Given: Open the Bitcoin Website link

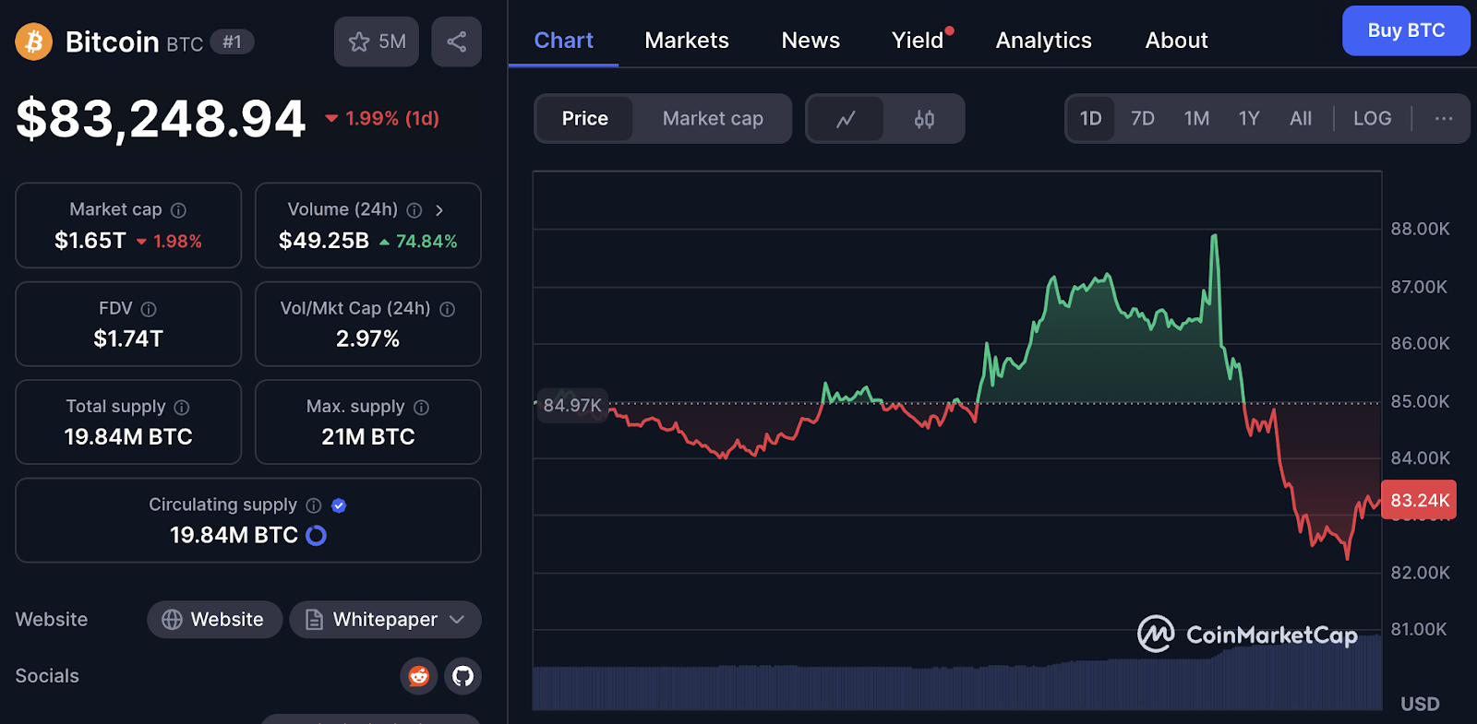Looking at the screenshot, I should pyautogui.click(x=214, y=620).
